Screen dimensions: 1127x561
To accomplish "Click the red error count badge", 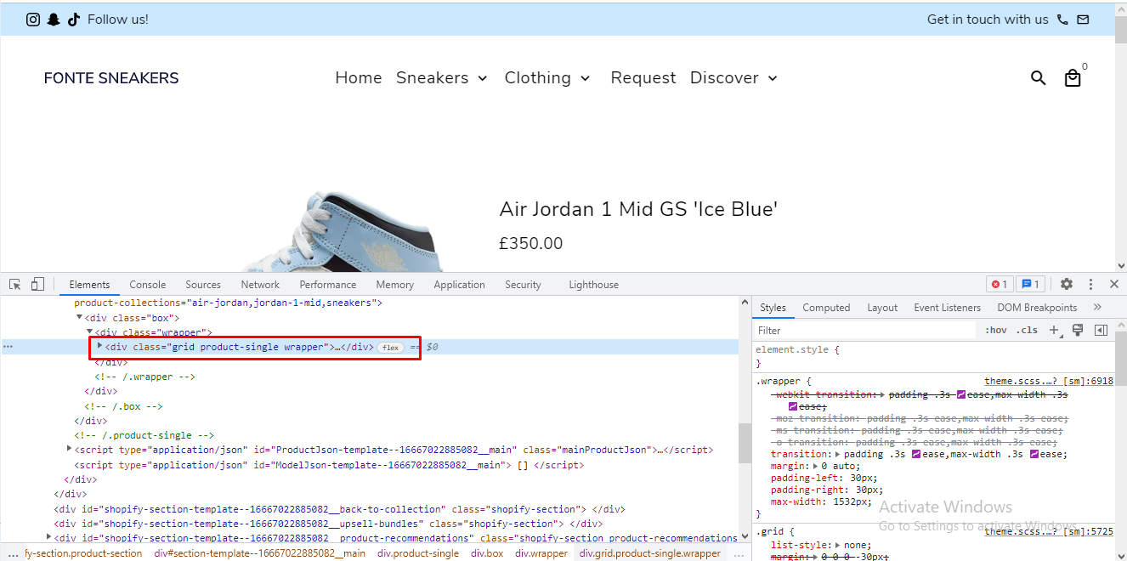I will pyautogui.click(x=999, y=285).
